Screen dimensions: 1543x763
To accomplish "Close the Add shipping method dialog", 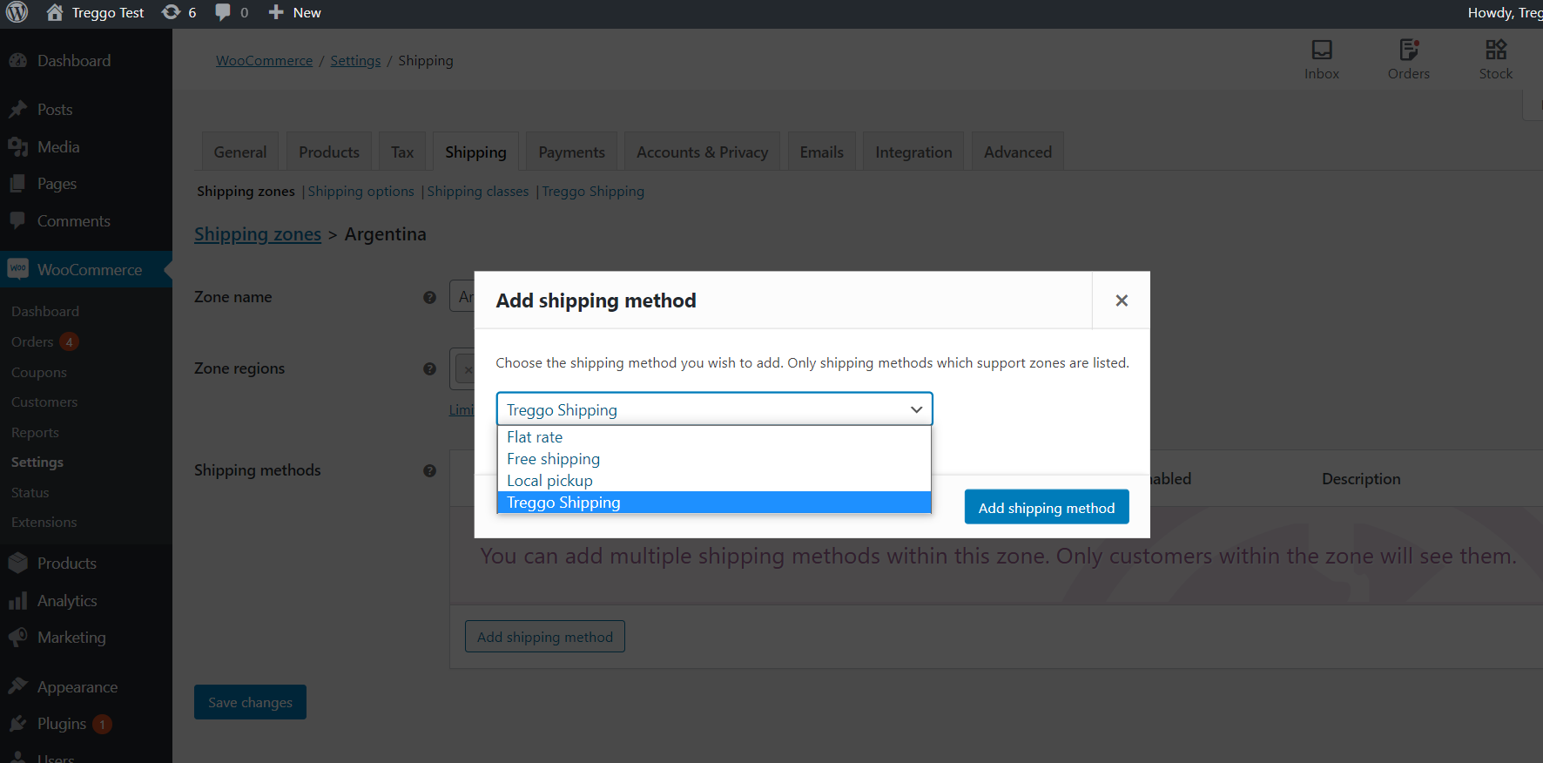I will pyautogui.click(x=1122, y=300).
